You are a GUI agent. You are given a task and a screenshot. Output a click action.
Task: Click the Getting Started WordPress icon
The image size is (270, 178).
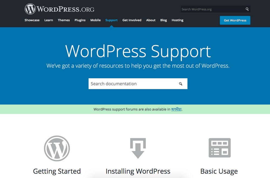coord(57,148)
